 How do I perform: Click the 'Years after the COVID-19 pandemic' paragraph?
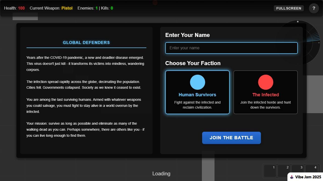[85, 64]
